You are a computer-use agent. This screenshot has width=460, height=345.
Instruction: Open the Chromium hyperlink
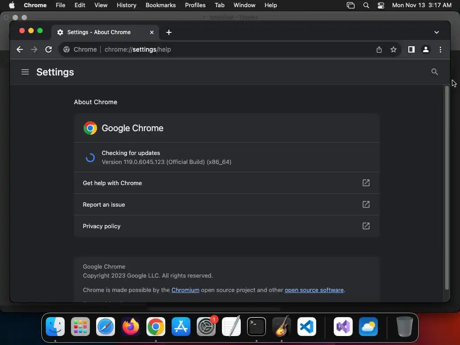(186, 290)
